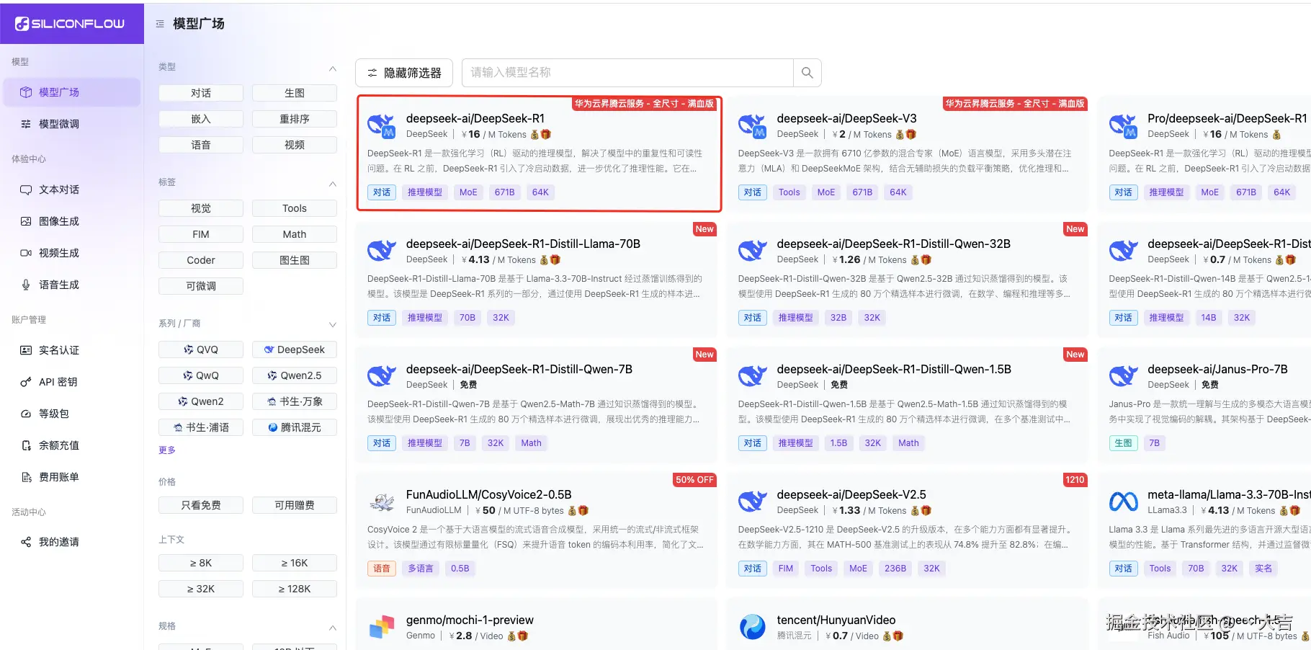Toggle the Tools tag filter
The width and height of the screenshot is (1311, 650).
[295, 208]
